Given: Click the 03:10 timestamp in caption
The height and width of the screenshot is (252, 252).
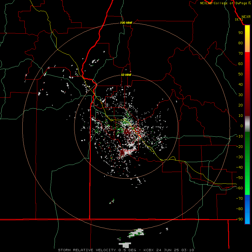Looking at the screenshot, I should click(188, 250).
